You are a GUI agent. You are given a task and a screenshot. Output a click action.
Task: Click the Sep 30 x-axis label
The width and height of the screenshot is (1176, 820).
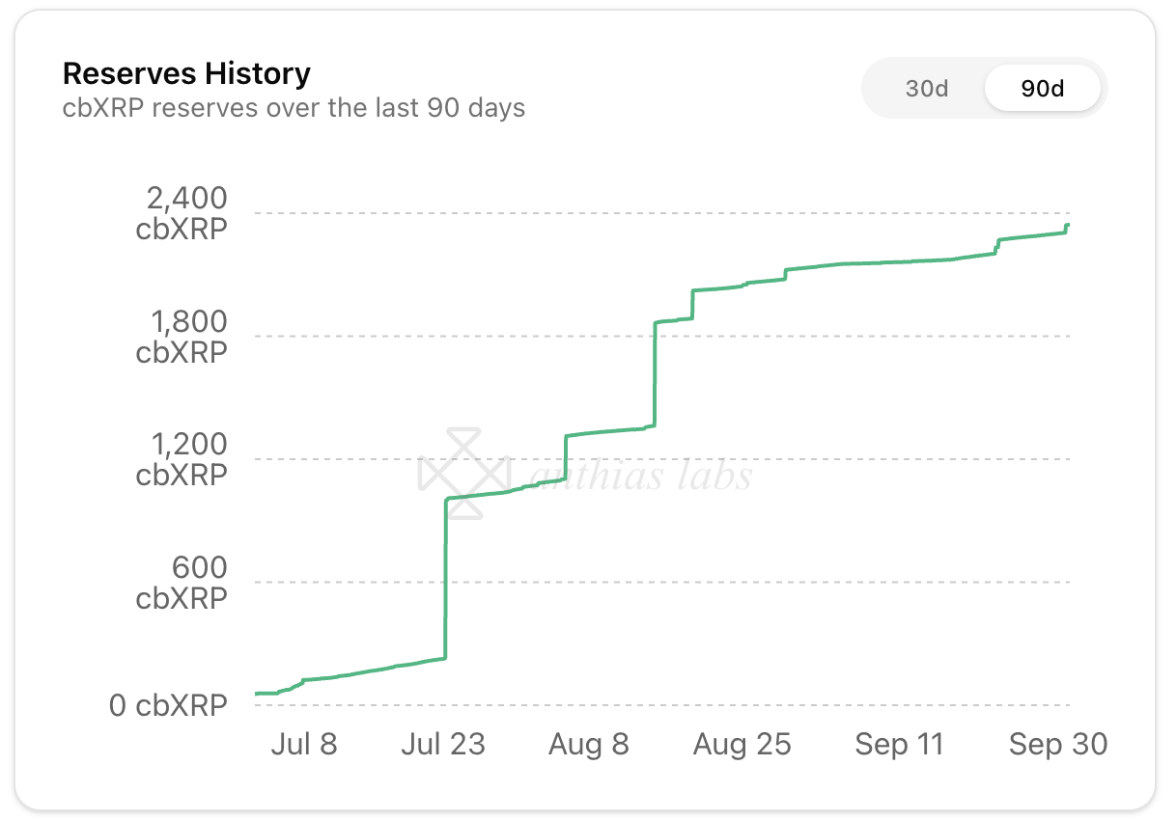point(1057,744)
